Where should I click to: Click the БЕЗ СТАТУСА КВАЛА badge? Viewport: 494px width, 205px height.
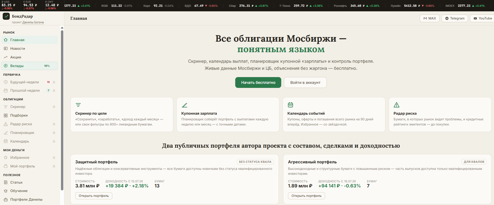click(x=255, y=162)
